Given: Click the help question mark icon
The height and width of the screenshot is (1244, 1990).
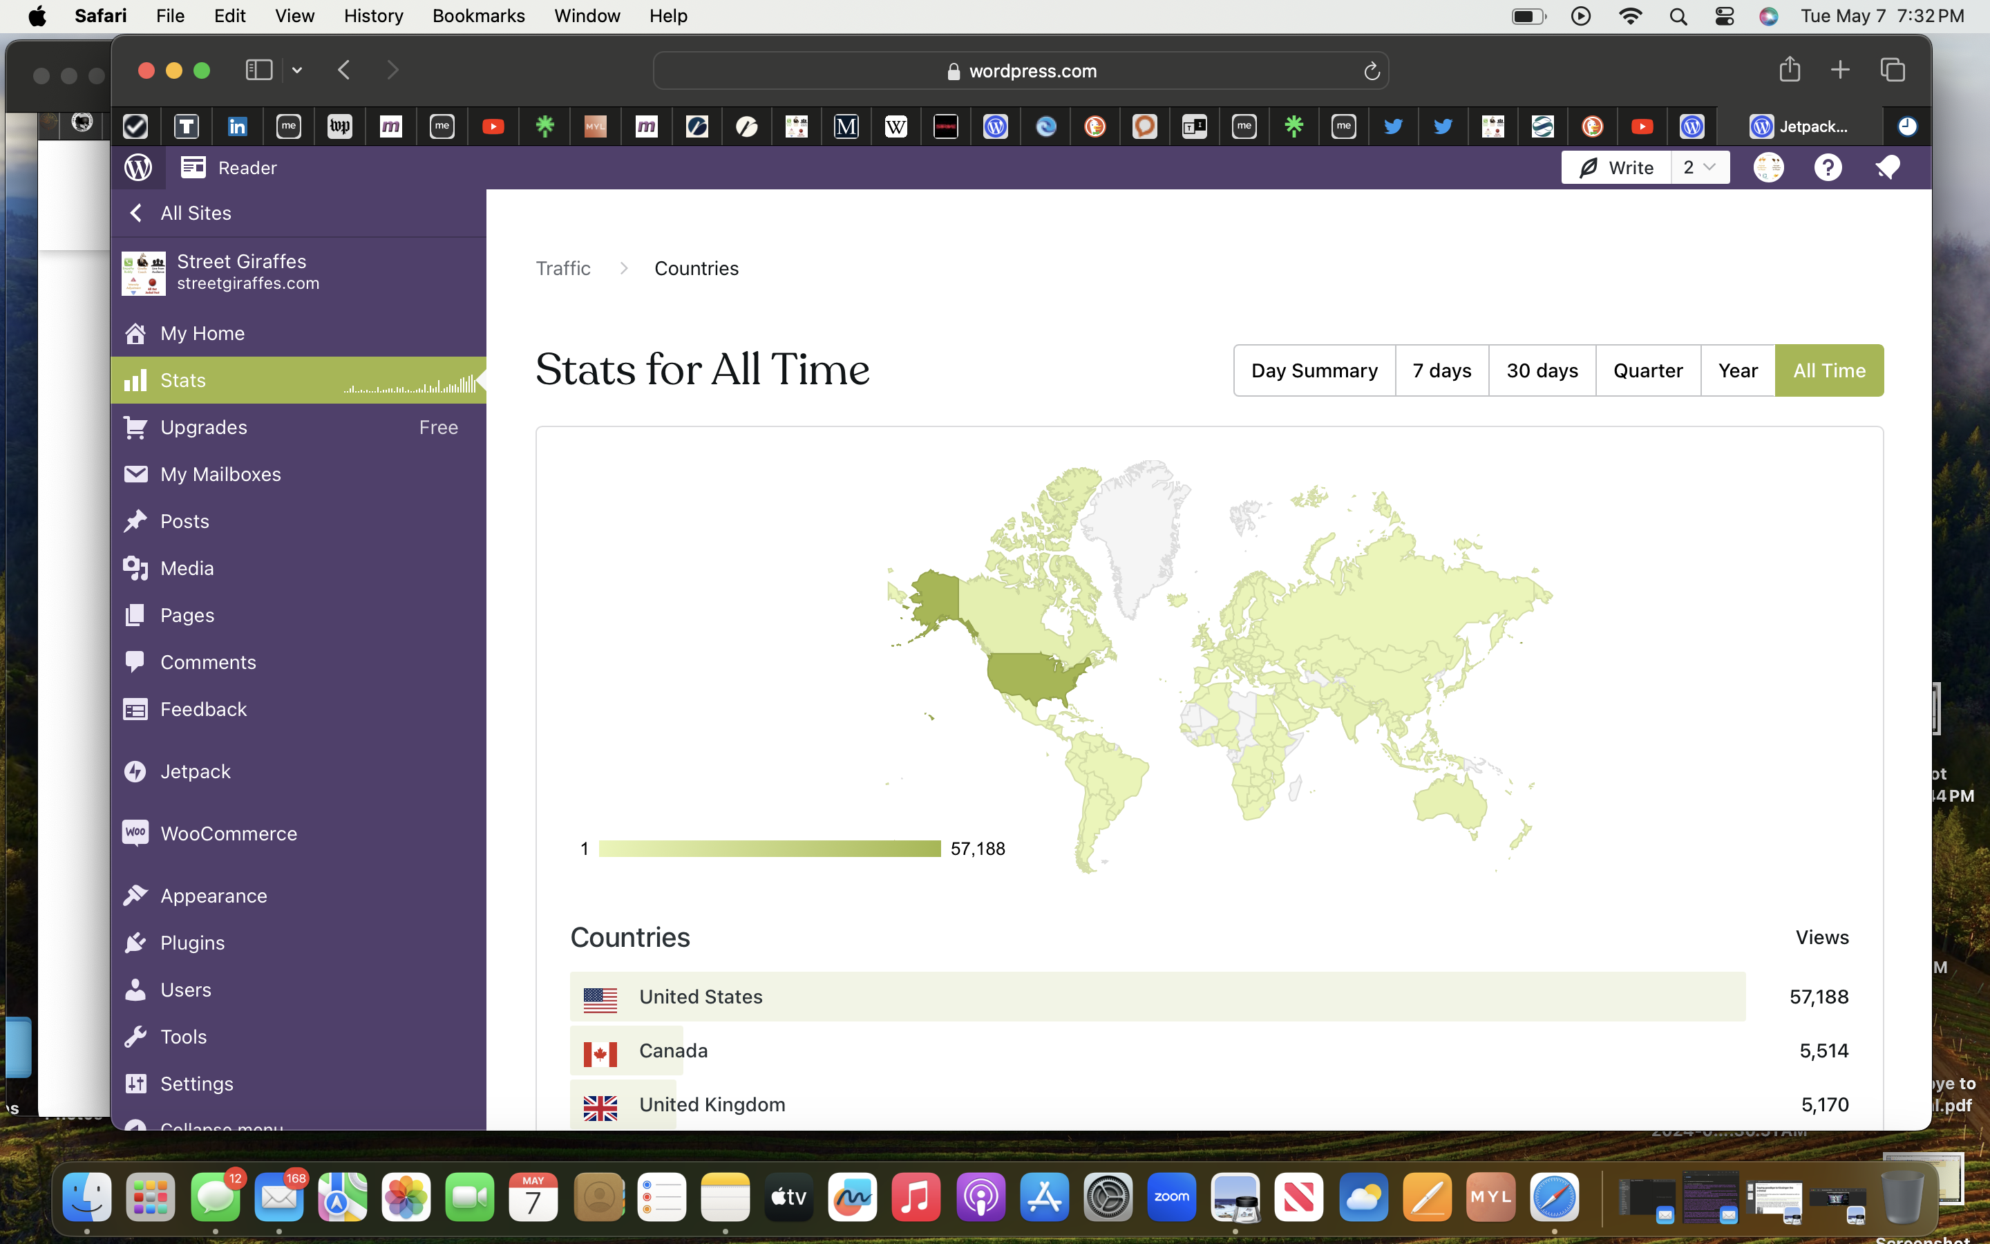Looking at the screenshot, I should (x=1827, y=168).
